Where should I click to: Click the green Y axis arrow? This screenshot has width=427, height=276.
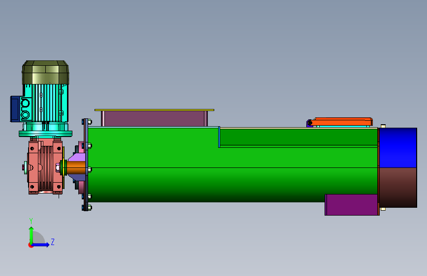point(32,235)
